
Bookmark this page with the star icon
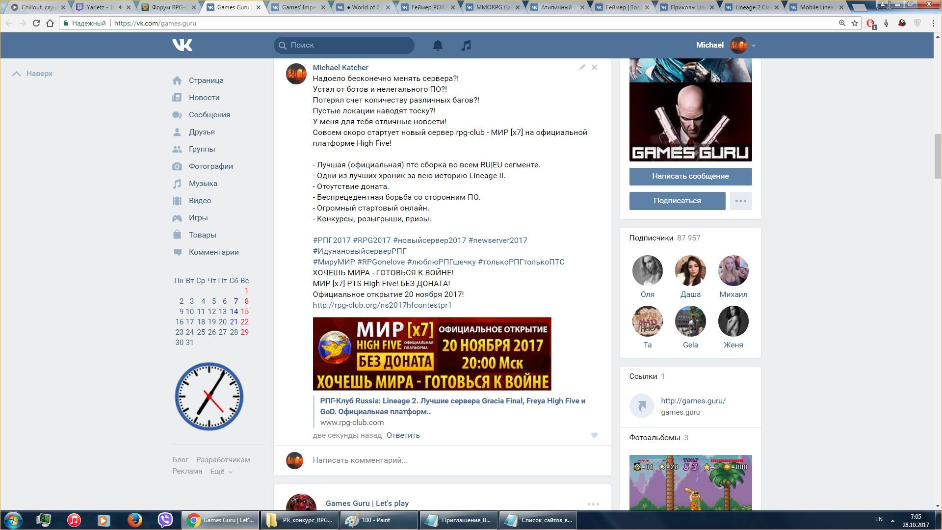tap(855, 23)
